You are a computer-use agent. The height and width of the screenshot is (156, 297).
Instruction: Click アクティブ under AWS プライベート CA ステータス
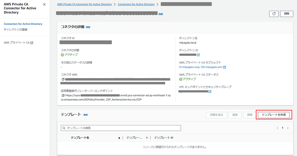pyautogui.click(x=189, y=79)
